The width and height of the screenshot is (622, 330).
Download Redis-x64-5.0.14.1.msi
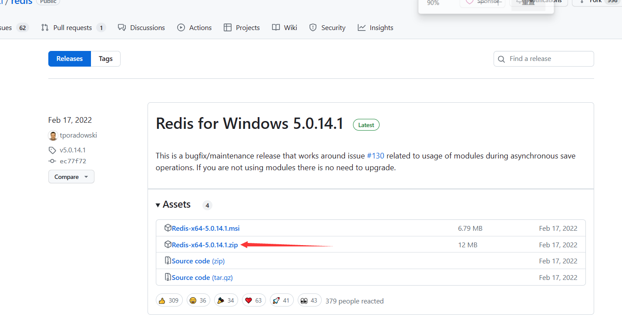pyautogui.click(x=205, y=228)
